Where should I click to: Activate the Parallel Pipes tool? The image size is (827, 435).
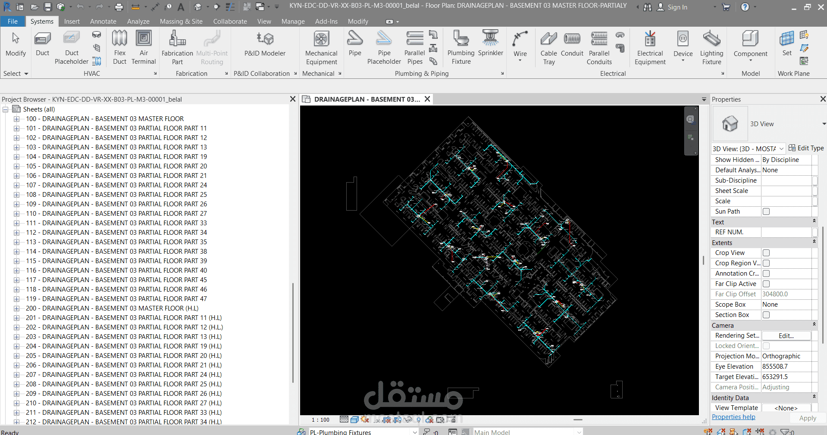coord(415,47)
